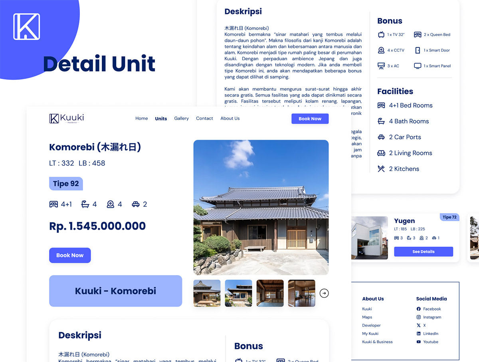Go to the Gallery page
This screenshot has width=479, height=362.
click(x=181, y=119)
